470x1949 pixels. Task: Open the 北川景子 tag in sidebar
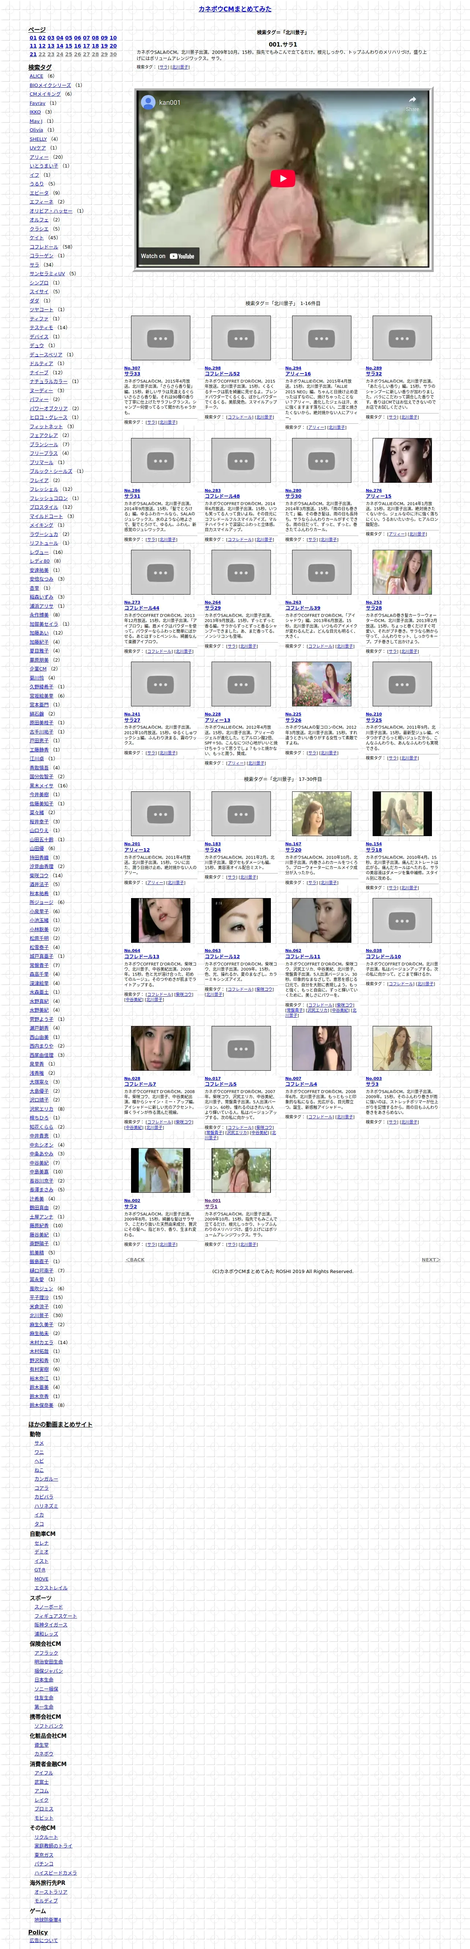click(x=39, y=1316)
